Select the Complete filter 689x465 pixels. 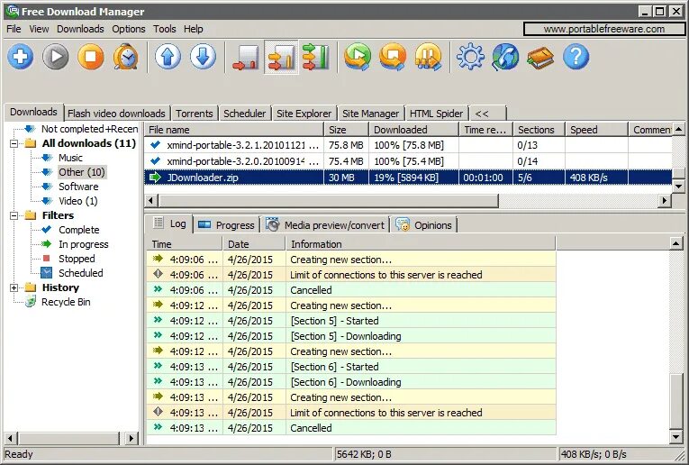tap(79, 230)
